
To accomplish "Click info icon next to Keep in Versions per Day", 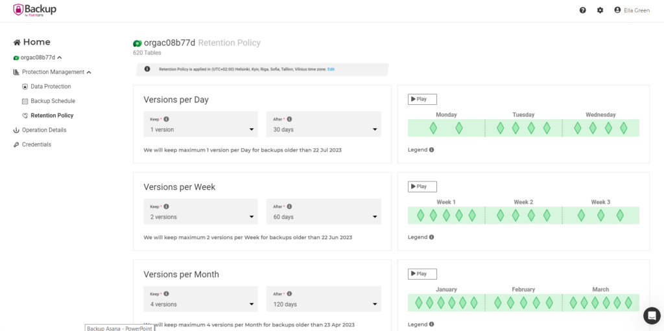I will 167,119.
